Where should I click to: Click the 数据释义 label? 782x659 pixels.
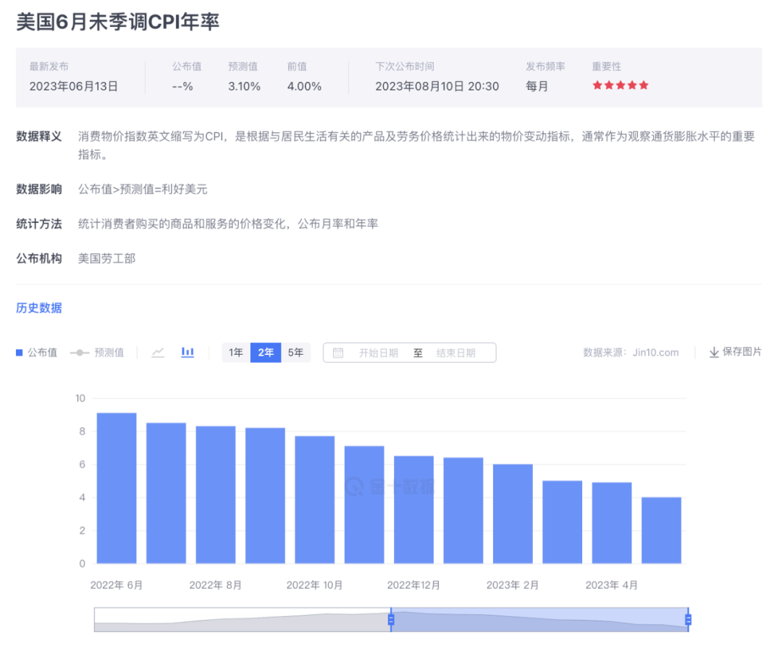point(39,136)
